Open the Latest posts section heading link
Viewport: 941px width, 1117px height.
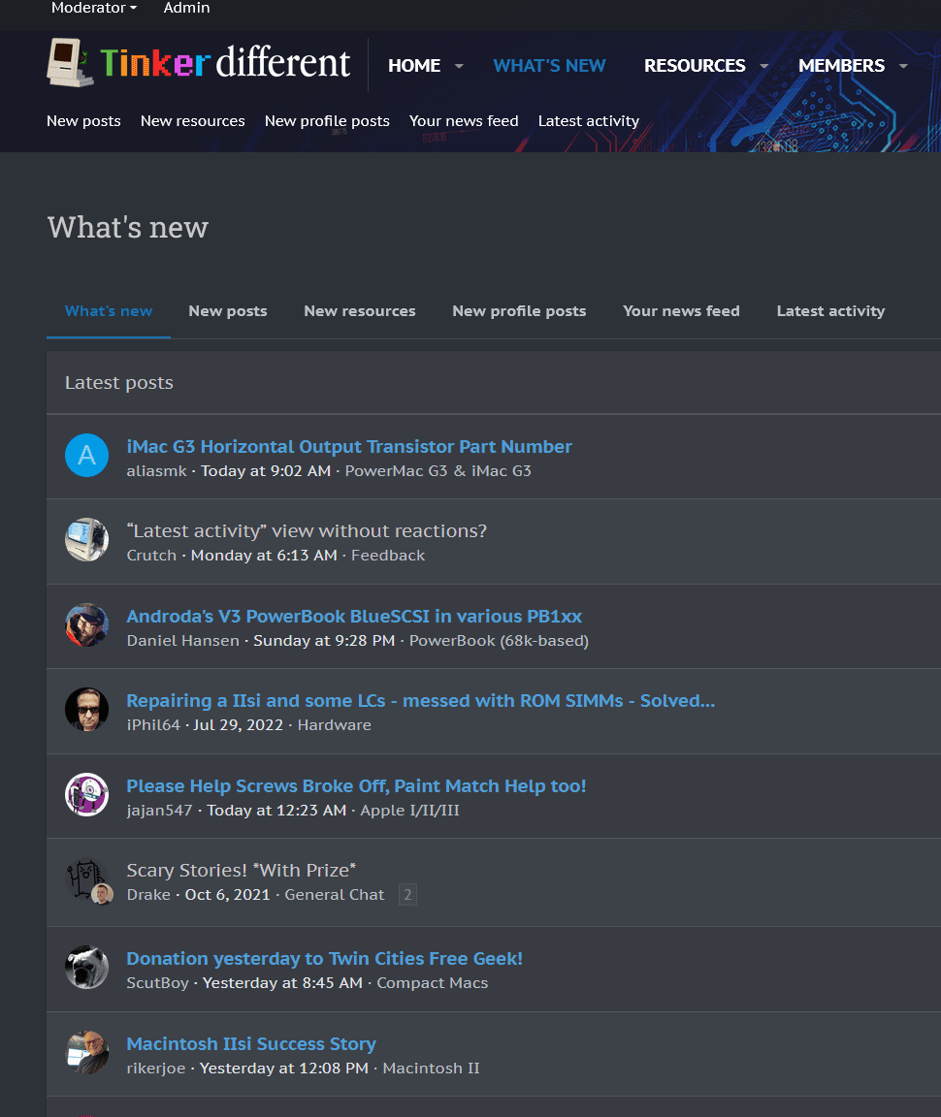(119, 383)
